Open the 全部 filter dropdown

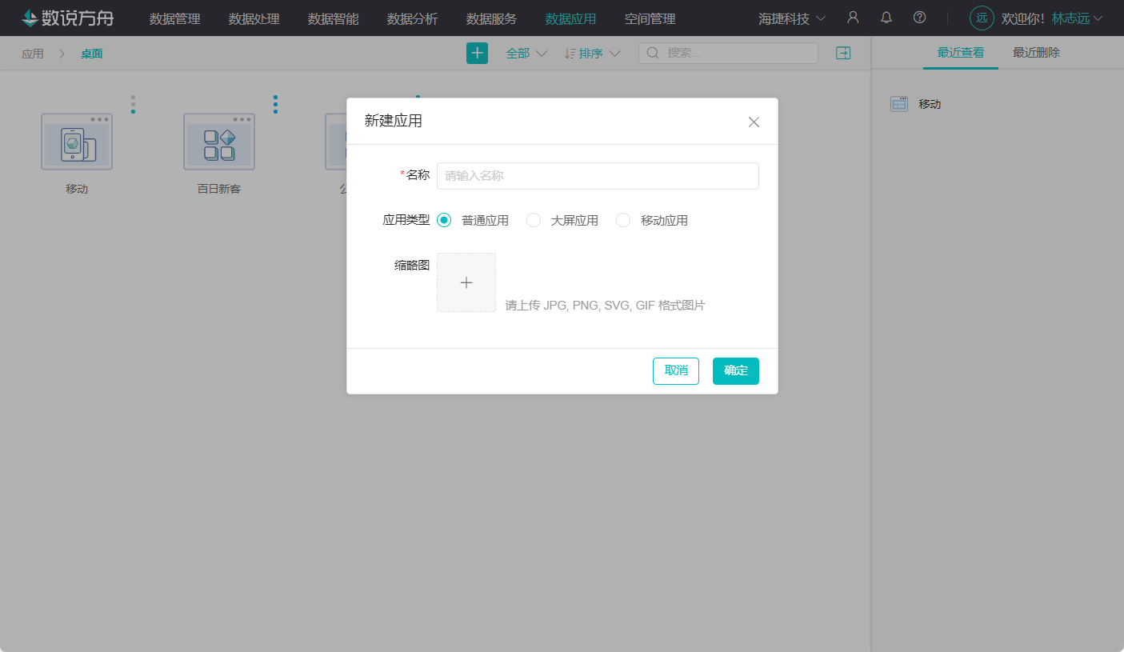526,53
